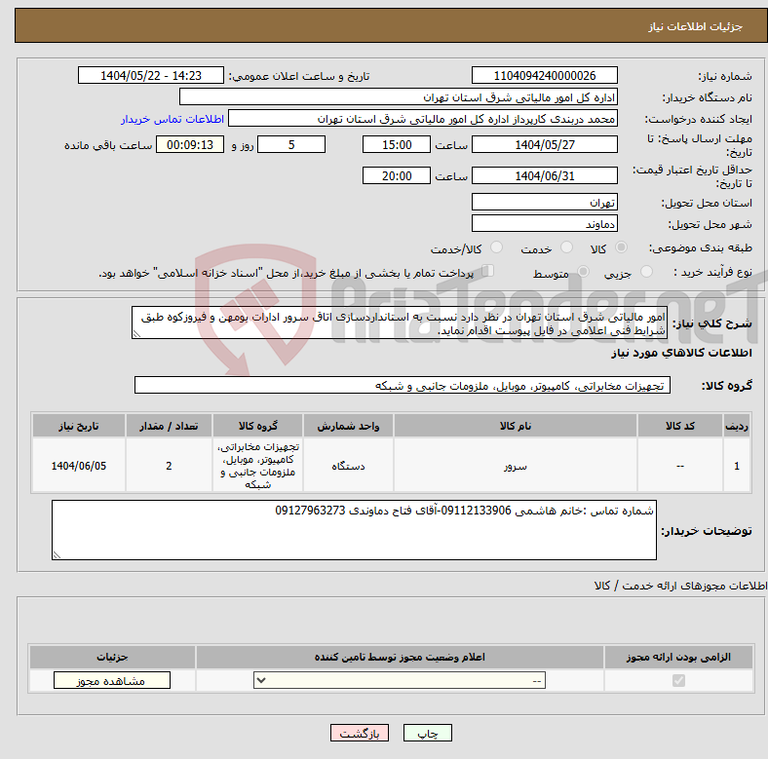The height and width of the screenshot is (759, 768).
Task: Click buyer notes resize handle
Action: tap(57, 555)
